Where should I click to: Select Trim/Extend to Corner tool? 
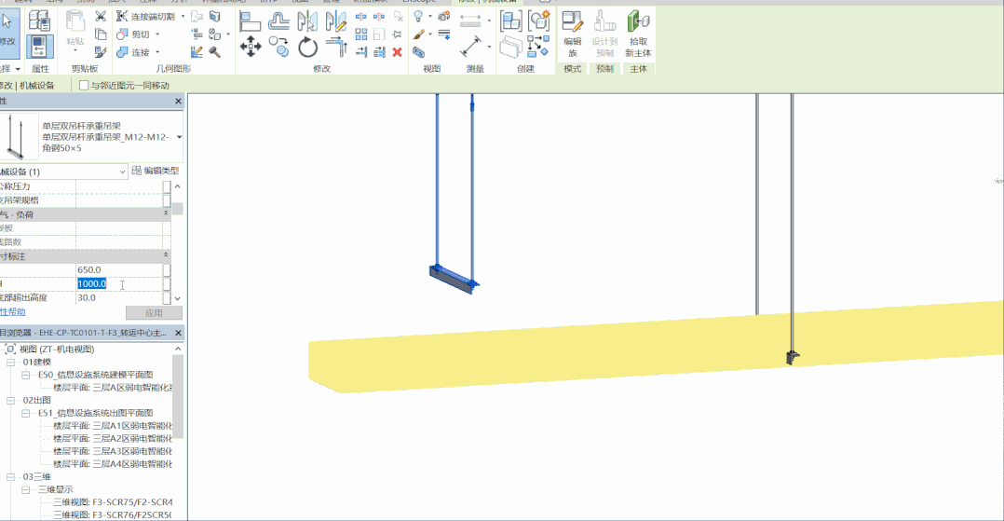(335, 47)
